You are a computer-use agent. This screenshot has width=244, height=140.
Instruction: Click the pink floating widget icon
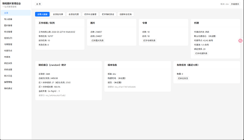point(240,41)
